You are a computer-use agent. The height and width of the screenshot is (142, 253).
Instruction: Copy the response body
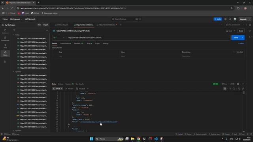(x=239, y=89)
